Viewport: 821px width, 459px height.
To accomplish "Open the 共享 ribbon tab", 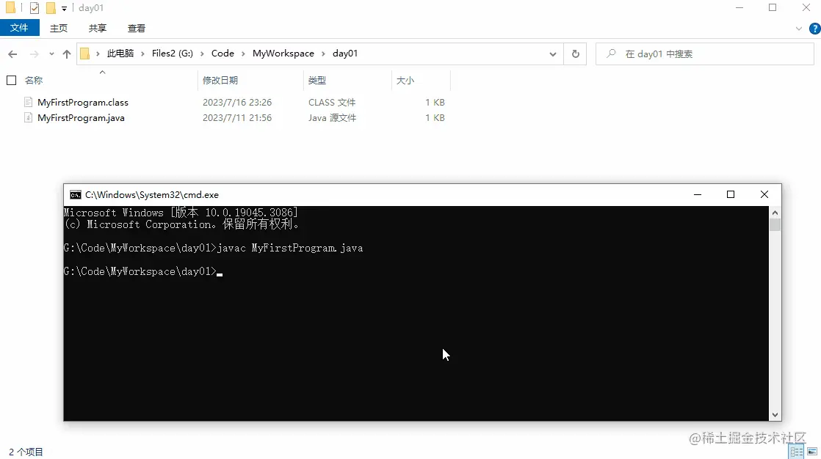I will pyautogui.click(x=98, y=29).
